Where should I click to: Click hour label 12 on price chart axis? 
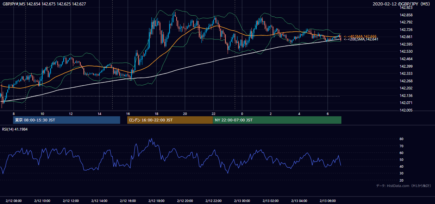pos(71,114)
